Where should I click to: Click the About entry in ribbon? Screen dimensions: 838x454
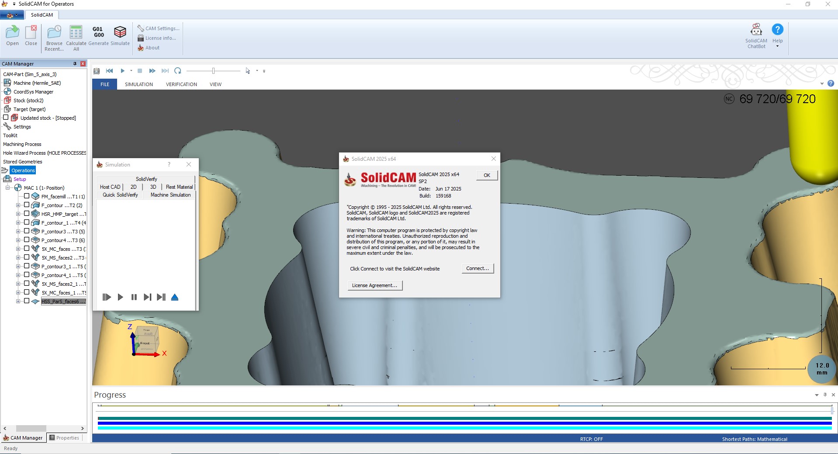coord(149,48)
